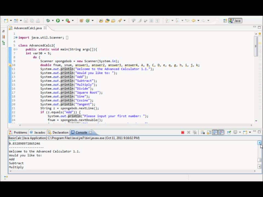
Task: Click the Open Type toolbar icon
Action: [x=101, y=21]
